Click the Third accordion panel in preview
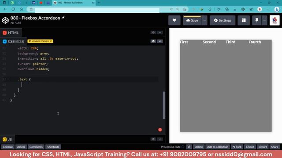 237,86
